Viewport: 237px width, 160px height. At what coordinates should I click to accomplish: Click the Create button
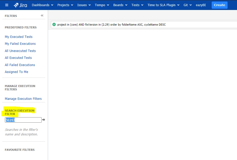[x=219, y=5]
